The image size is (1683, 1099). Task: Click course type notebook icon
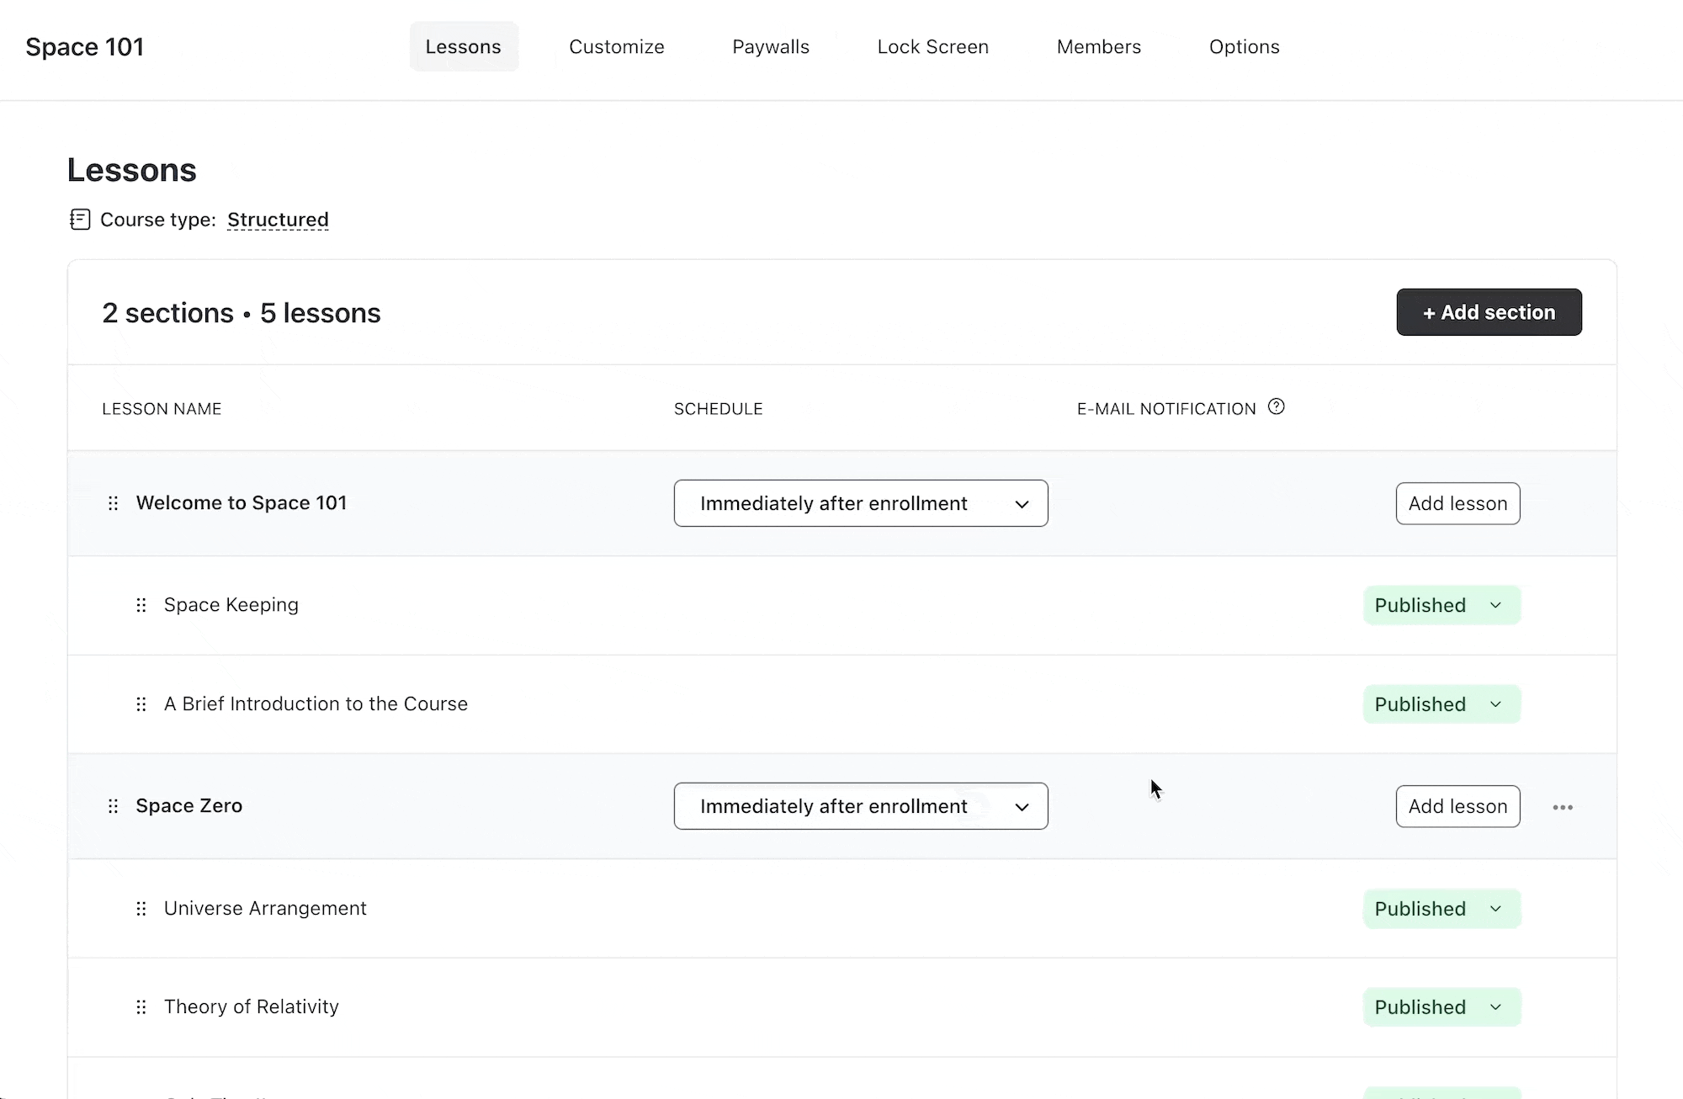tap(80, 220)
